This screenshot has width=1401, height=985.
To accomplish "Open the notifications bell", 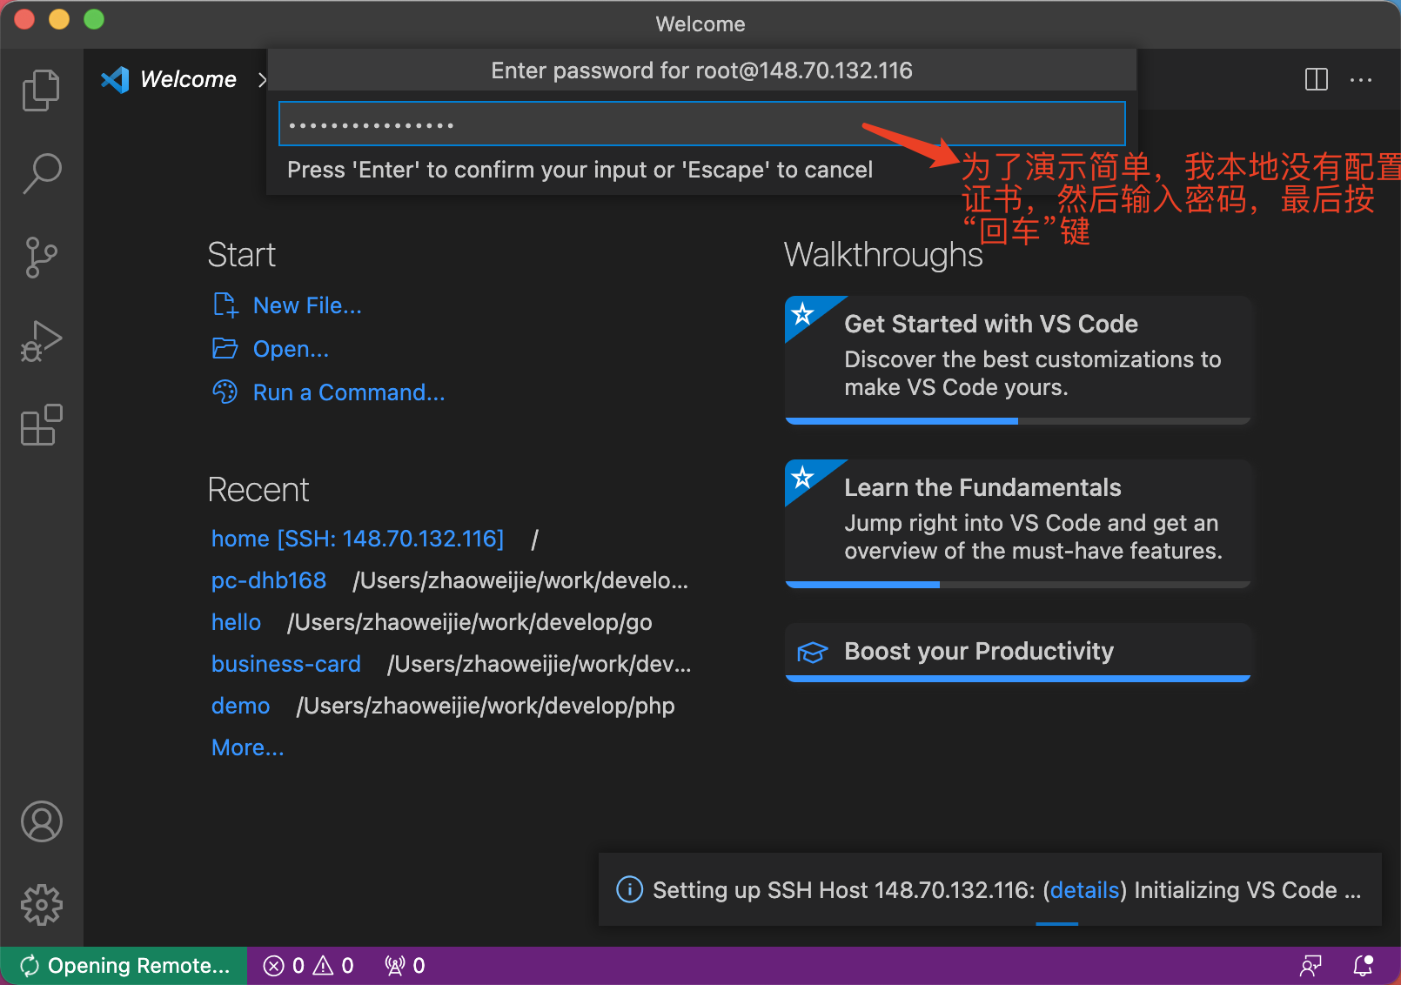I will coord(1363,966).
